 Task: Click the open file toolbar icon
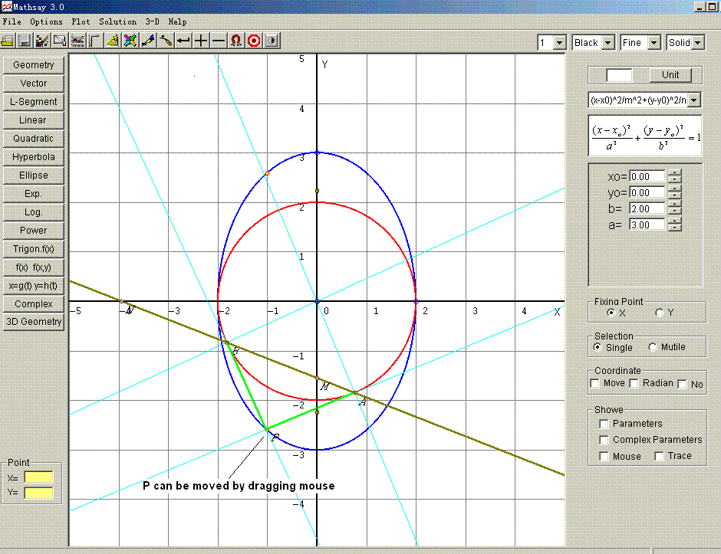[8, 41]
